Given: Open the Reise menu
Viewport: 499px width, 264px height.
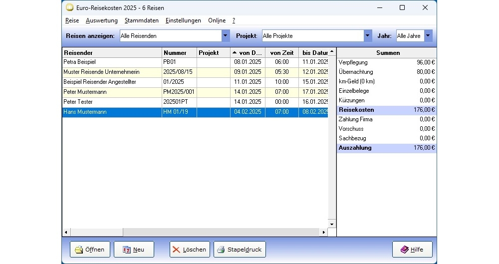Looking at the screenshot, I should pyautogui.click(x=72, y=20).
